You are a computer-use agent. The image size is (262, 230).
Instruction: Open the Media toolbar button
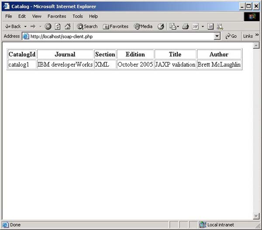click(143, 26)
